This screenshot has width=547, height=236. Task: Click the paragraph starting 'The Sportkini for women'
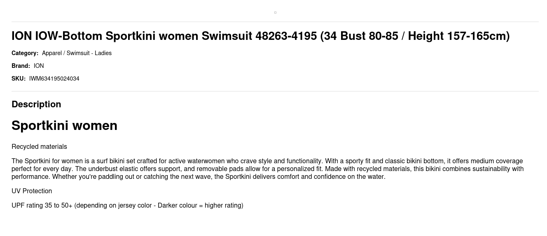point(268,169)
